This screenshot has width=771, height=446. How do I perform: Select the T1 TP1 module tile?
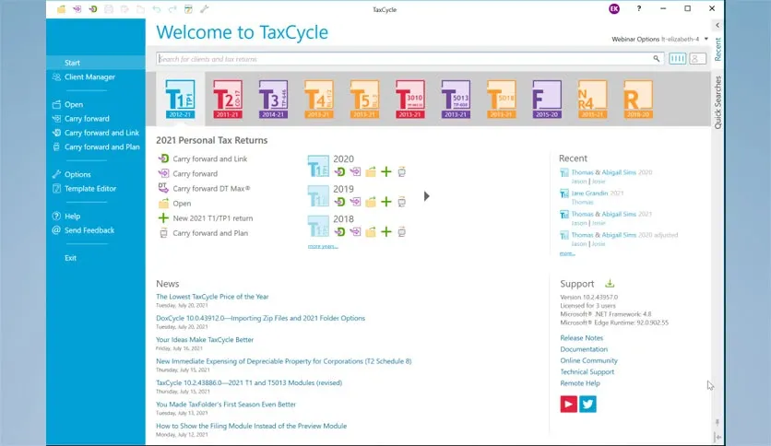(x=180, y=99)
